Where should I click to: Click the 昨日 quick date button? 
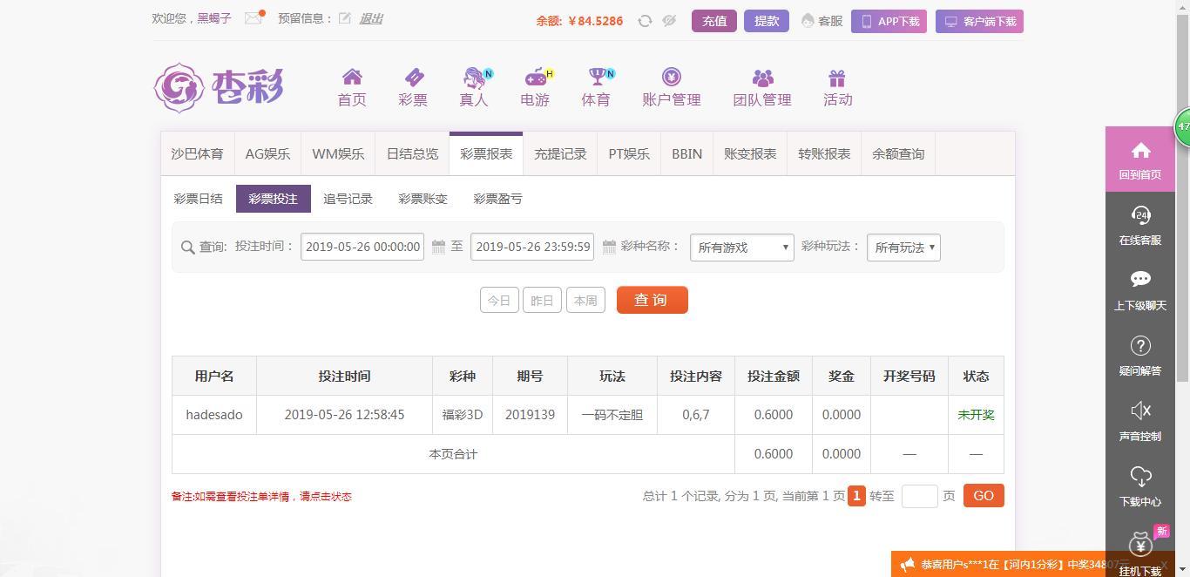[x=542, y=301]
